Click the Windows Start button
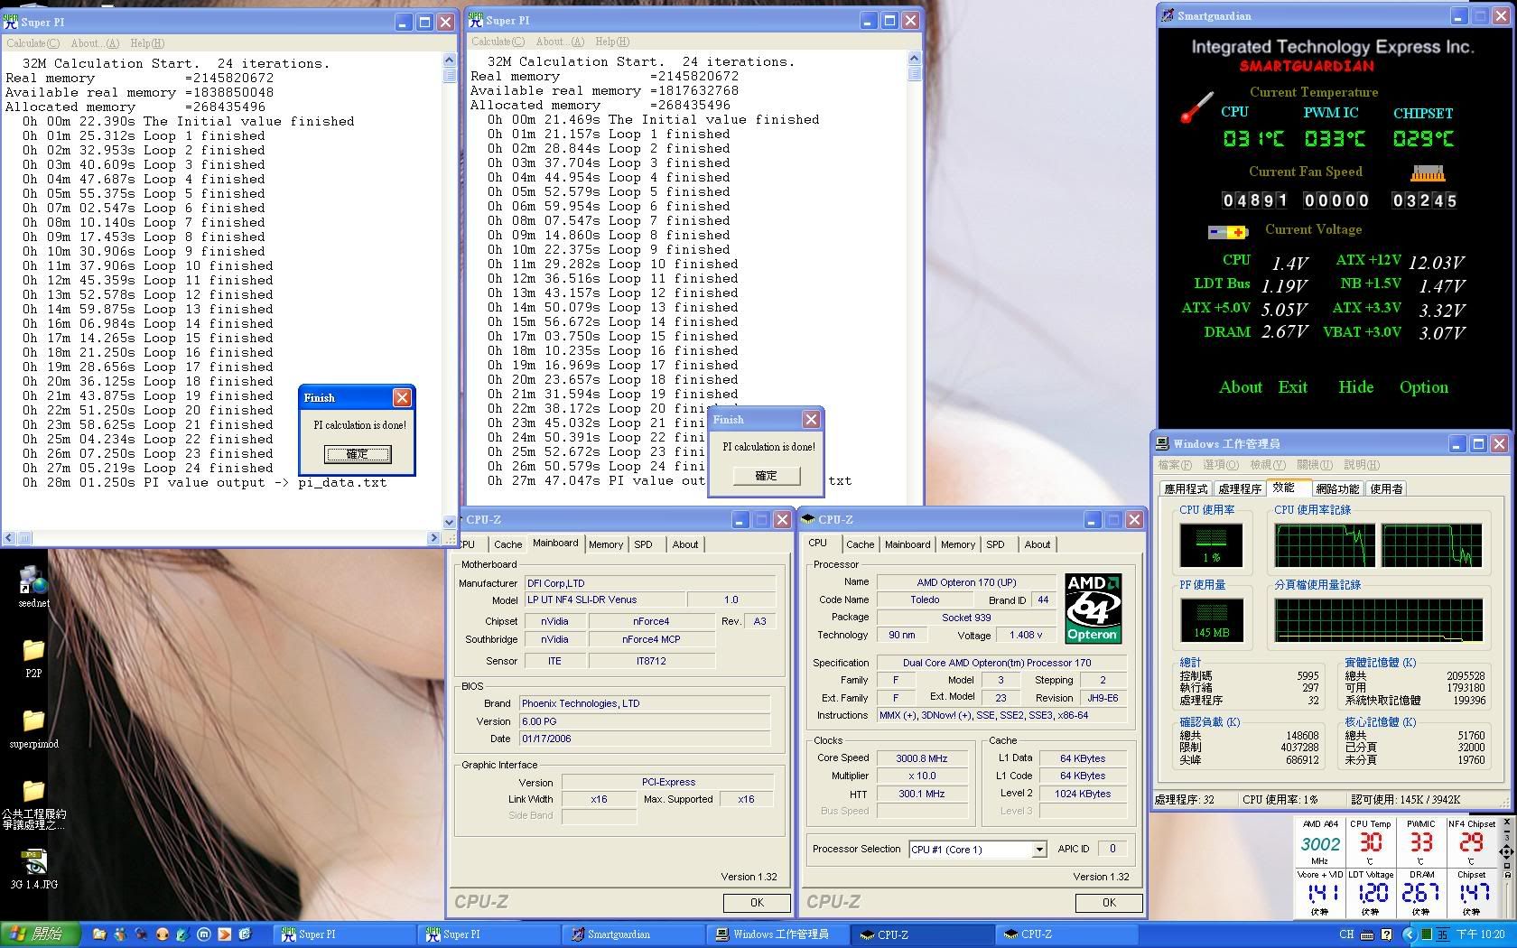This screenshot has width=1517, height=948. pyautogui.click(x=39, y=934)
